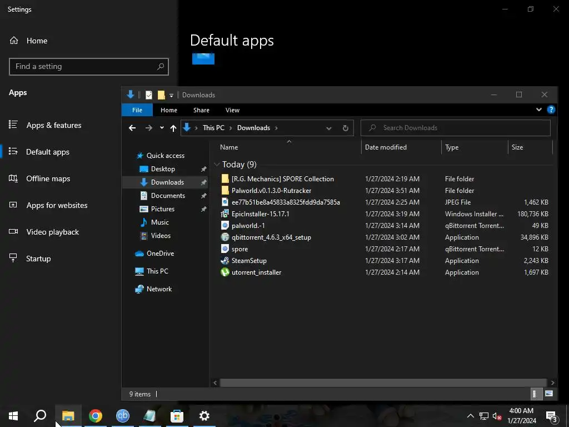The image size is (569, 427).
Task: Click the Search Downloads field
Action: click(456, 128)
